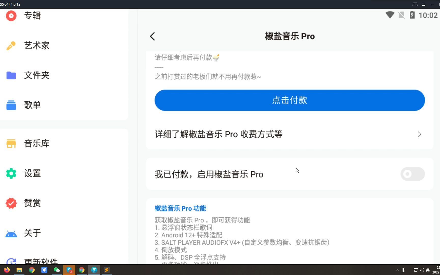
Task: Click the 10:02 status bar clock
Action: (428, 15)
